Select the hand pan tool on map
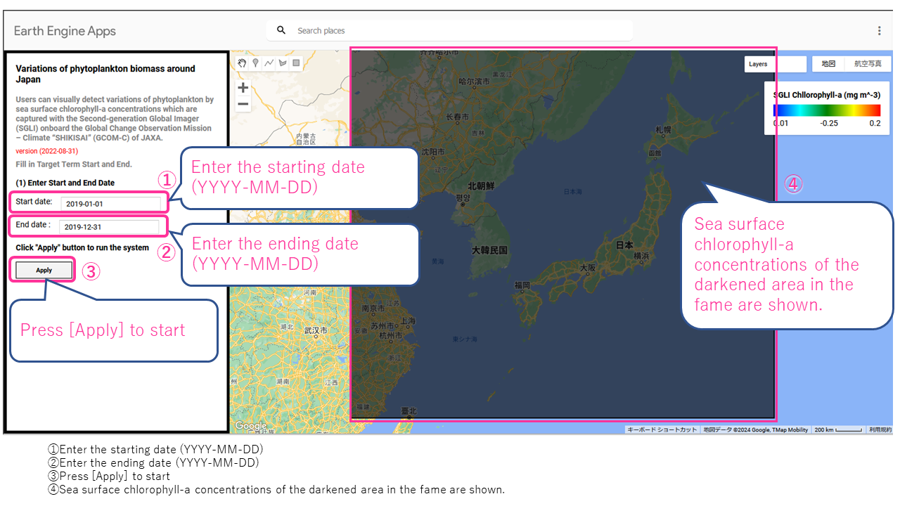Viewport: 900px width, 506px height. [242, 63]
